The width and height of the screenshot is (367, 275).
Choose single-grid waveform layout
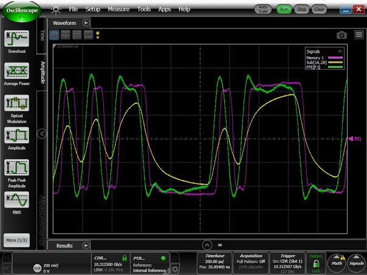(54, 35)
